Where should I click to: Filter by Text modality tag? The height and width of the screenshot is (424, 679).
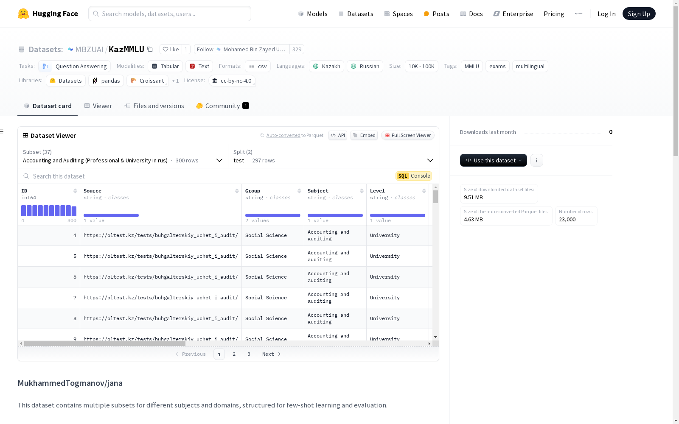click(x=199, y=66)
